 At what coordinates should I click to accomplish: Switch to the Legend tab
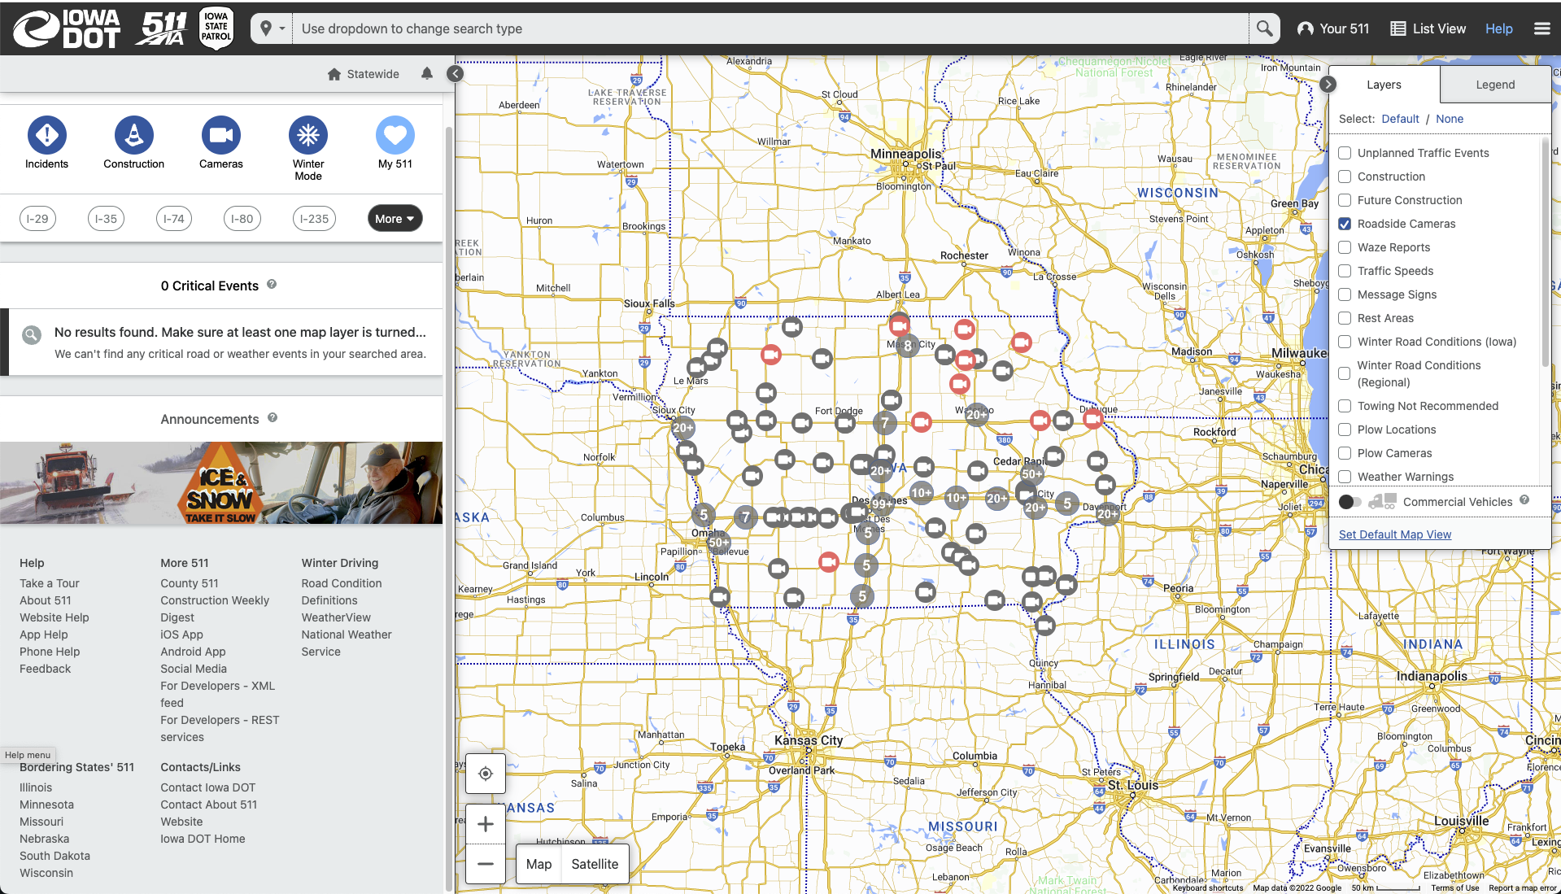click(x=1495, y=85)
